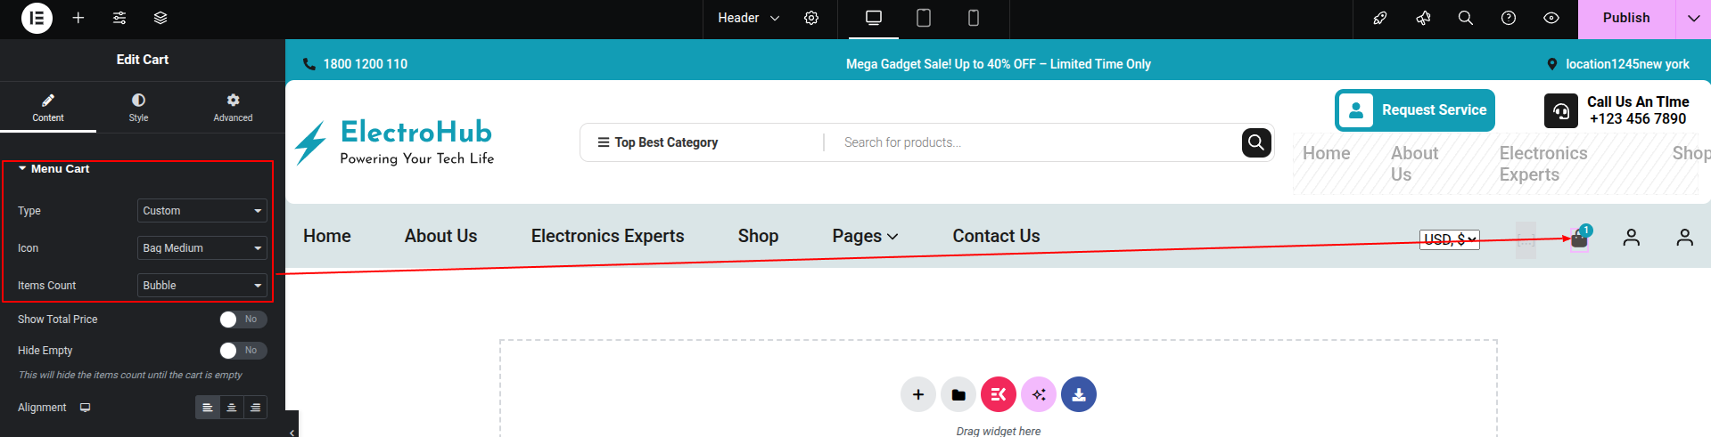Open the Icon dropdown showing Bag Medium
Image resolution: width=1711 pixels, height=437 pixels.
point(202,248)
